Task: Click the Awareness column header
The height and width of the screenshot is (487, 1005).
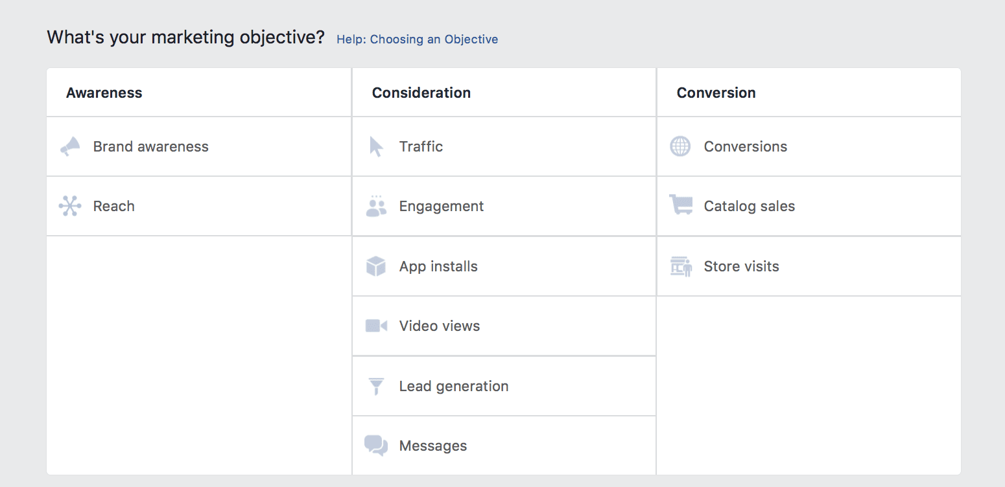Action: [104, 92]
